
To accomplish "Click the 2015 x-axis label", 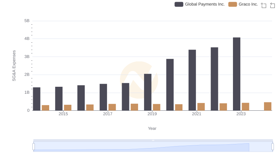I will point(63,114).
